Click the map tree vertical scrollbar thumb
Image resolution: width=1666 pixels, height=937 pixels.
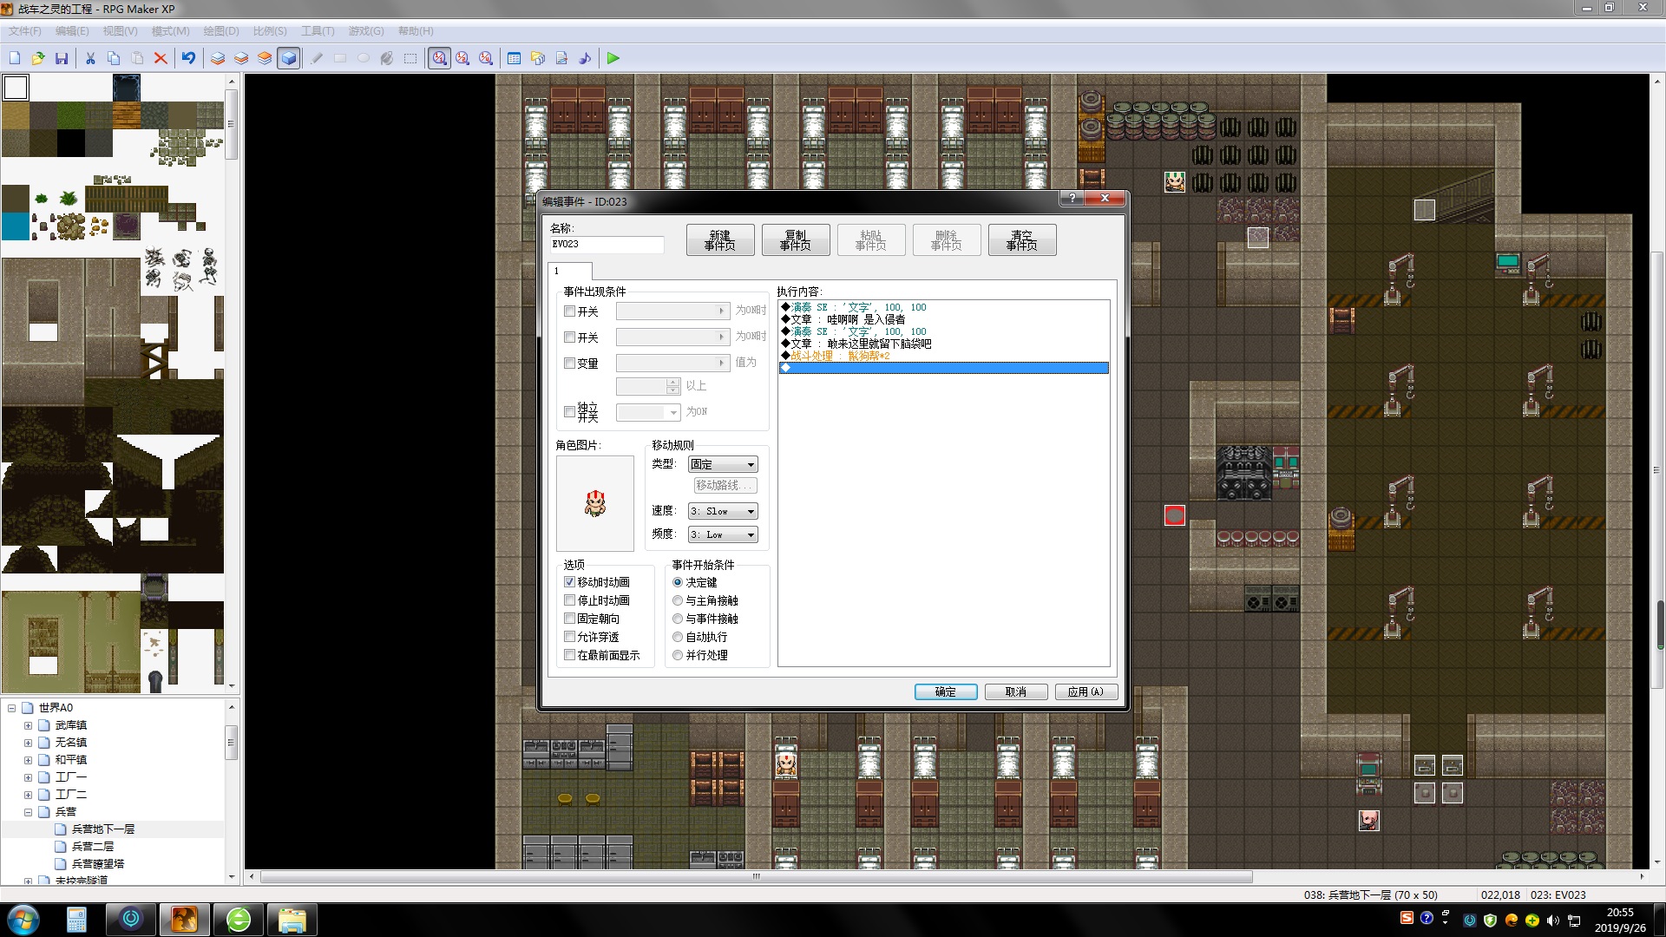pyautogui.click(x=232, y=743)
